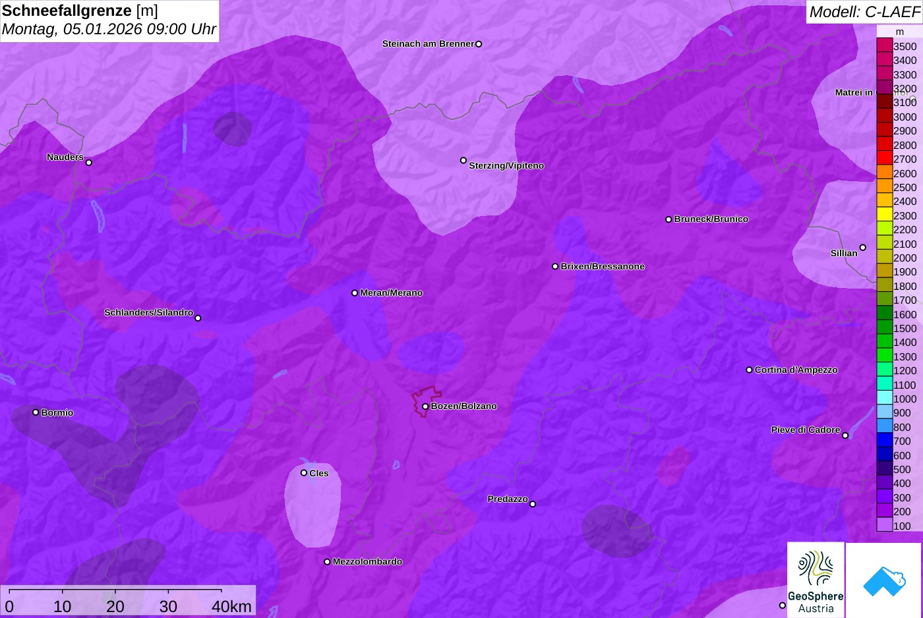Select the Brixen/Bressanone marker dot

[555, 266]
